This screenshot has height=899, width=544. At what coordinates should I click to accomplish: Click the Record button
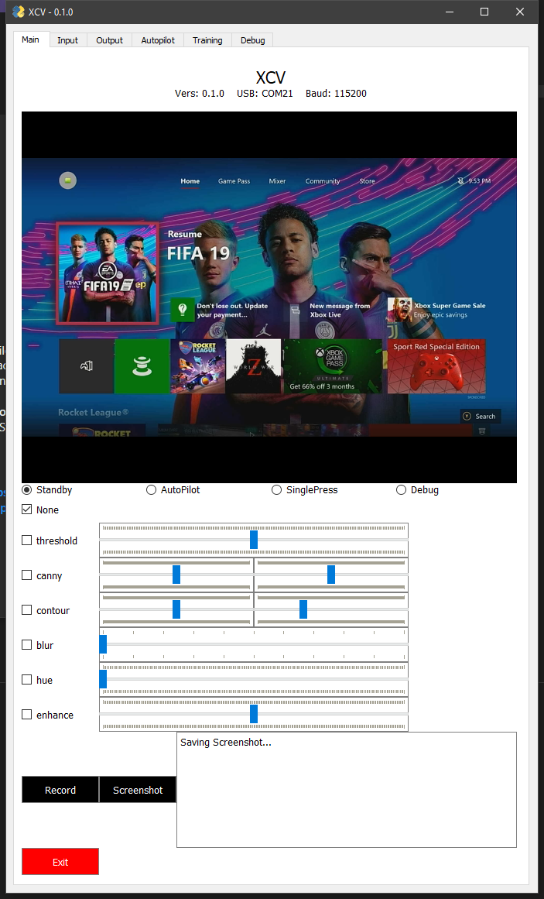tap(60, 790)
